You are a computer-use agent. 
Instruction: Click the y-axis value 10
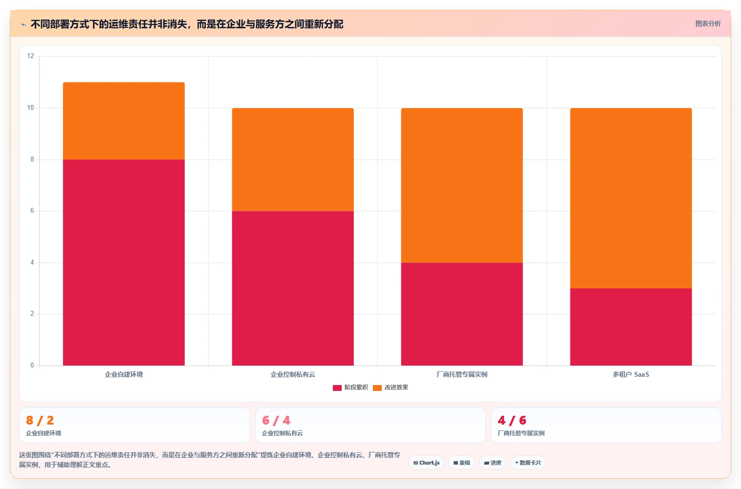(x=31, y=108)
